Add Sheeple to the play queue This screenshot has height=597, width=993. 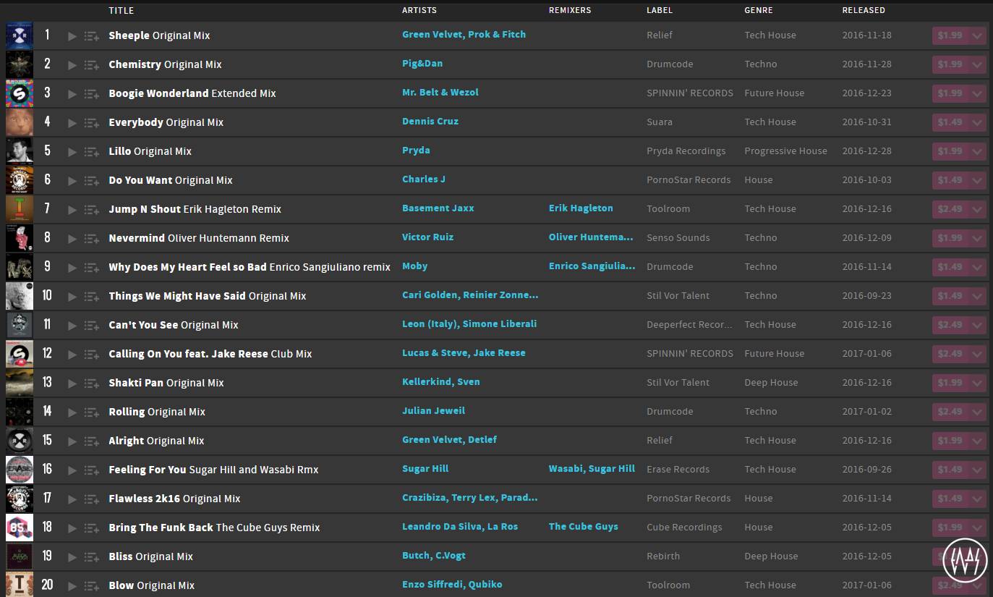click(x=92, y=35)
